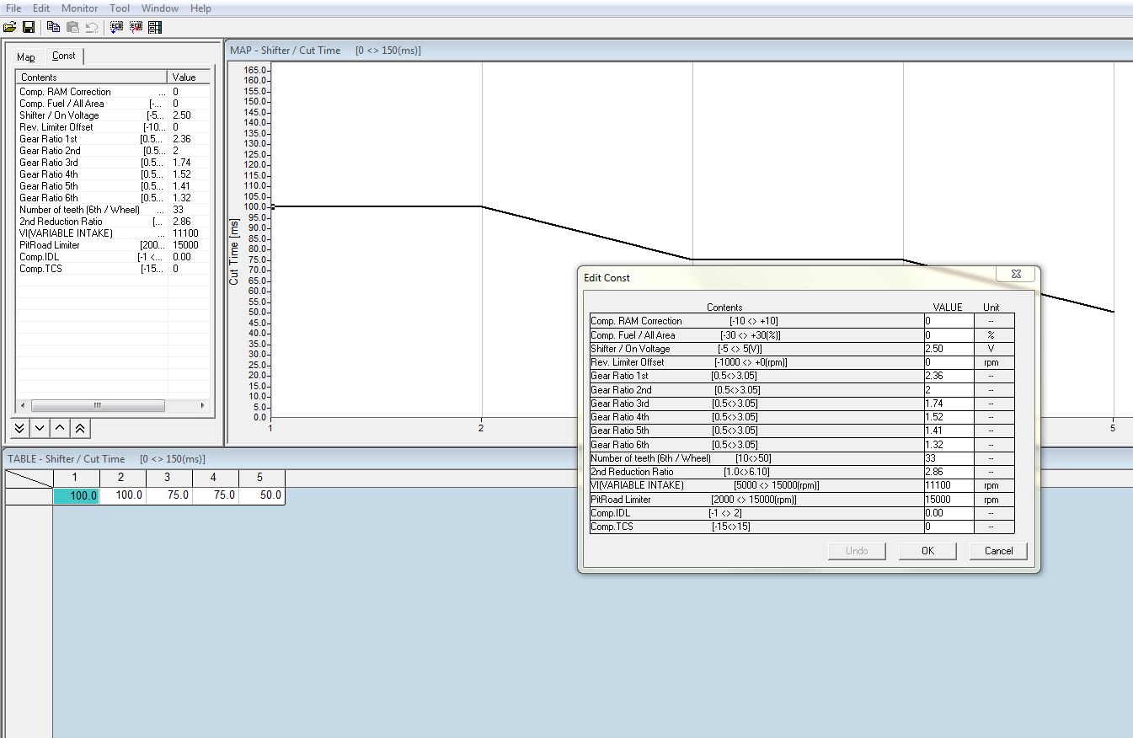Click the table grid toolbar icon
The width and height of the screenshot is (1133, 738).
[154, 27]
